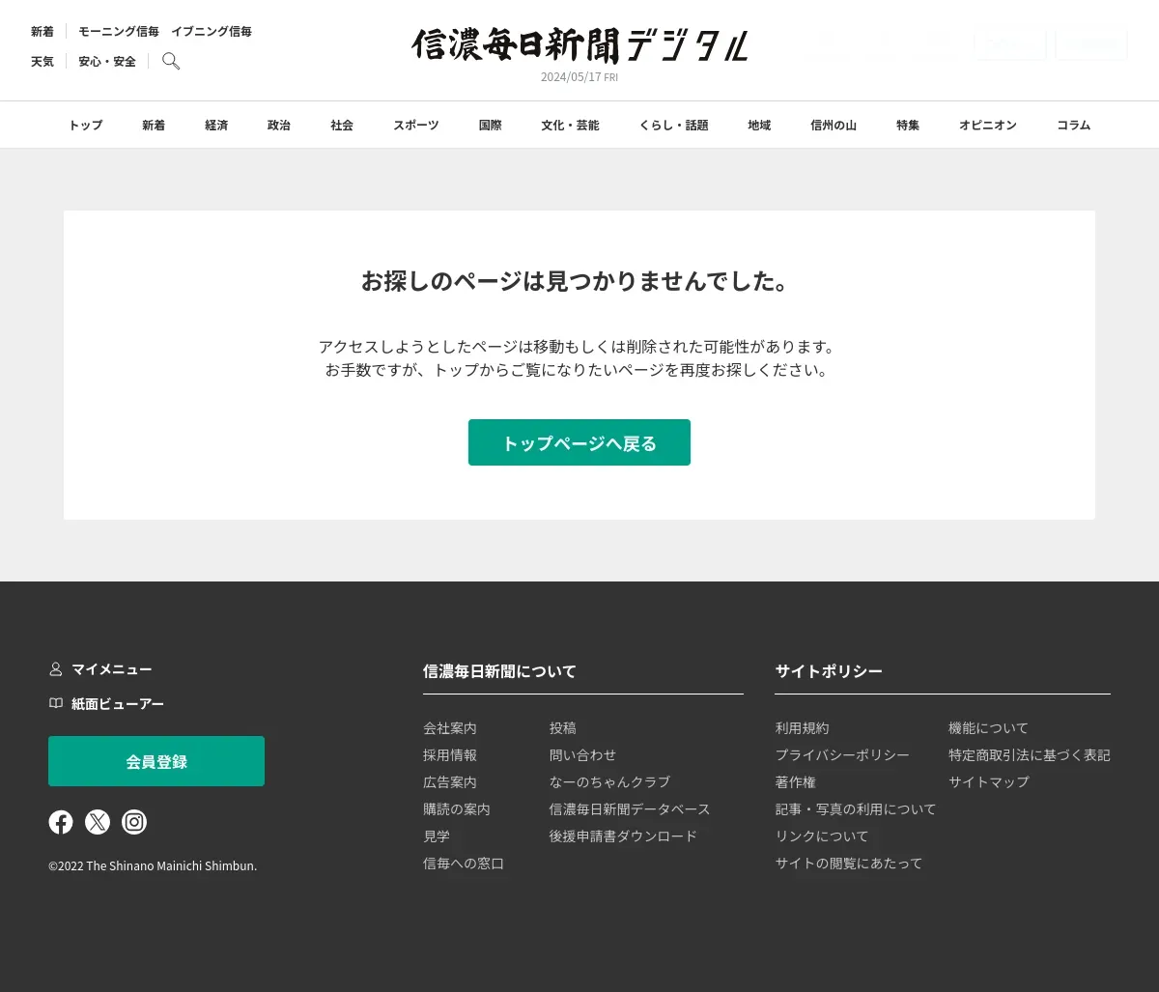Viewport: 1159px width, 992px height.
Task: Open the search magnifier icon
Action: click(x=171, y=61)
